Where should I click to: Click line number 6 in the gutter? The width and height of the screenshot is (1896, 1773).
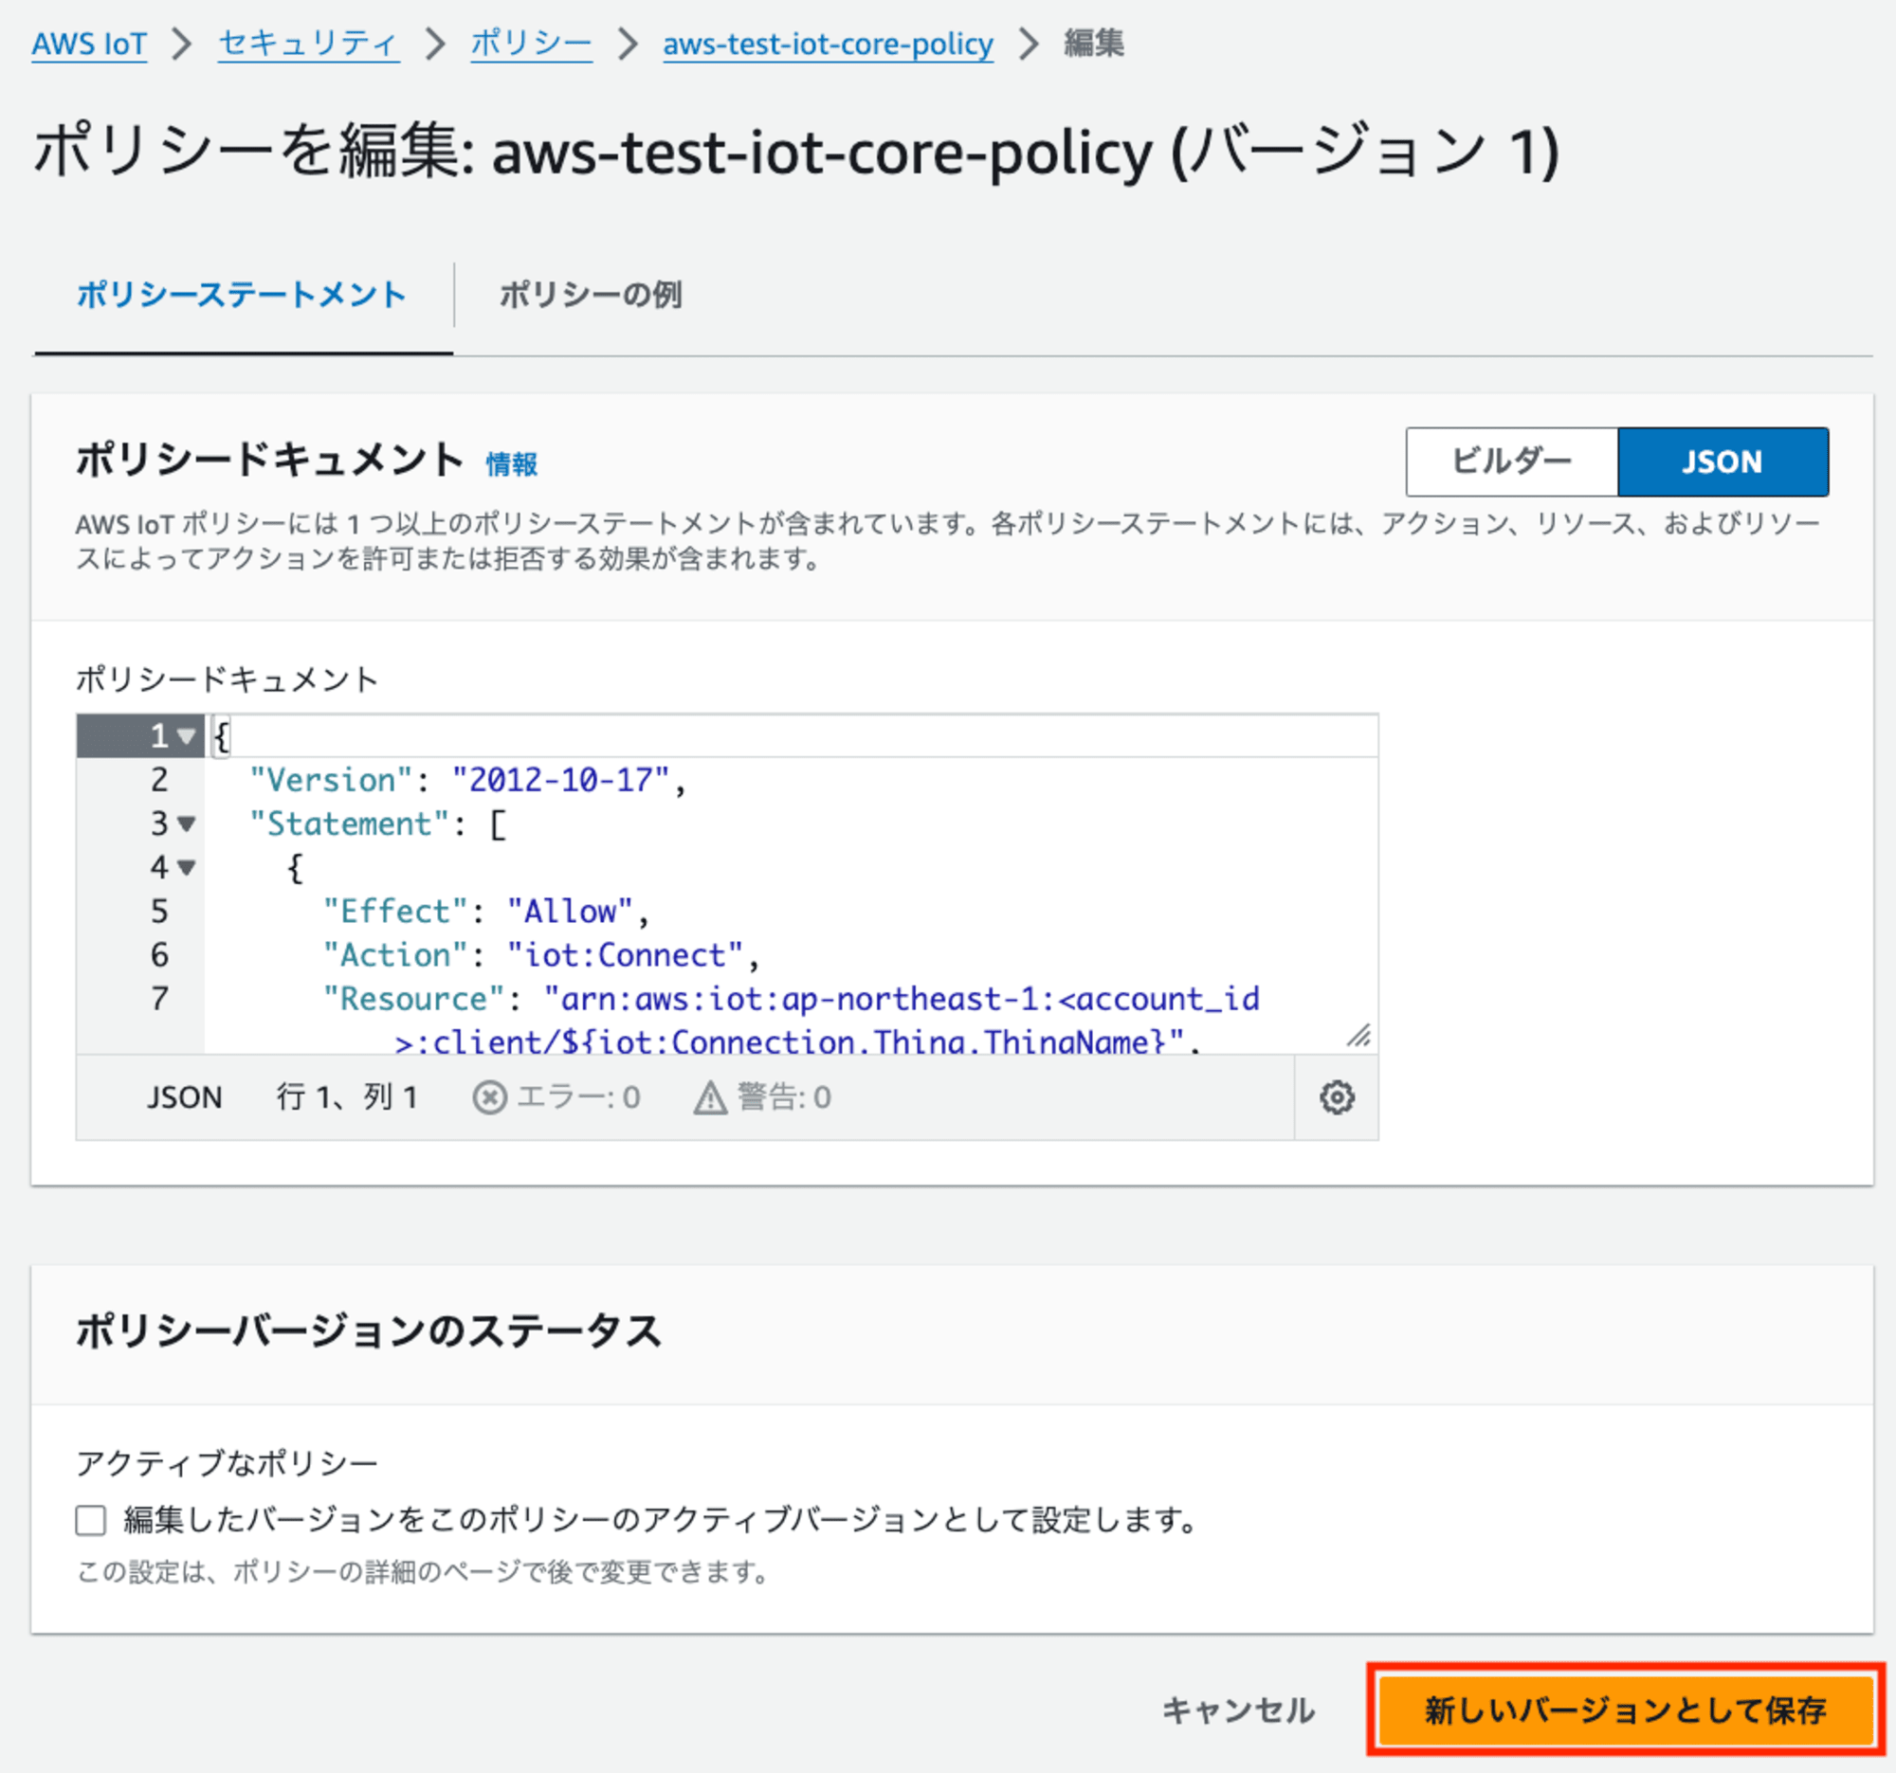click(159, 955)
